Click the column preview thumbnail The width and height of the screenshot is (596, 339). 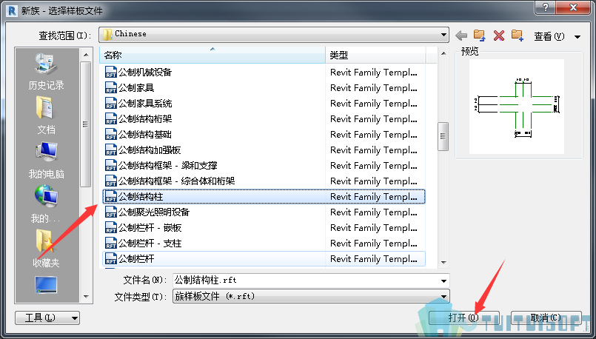point(517,107)
